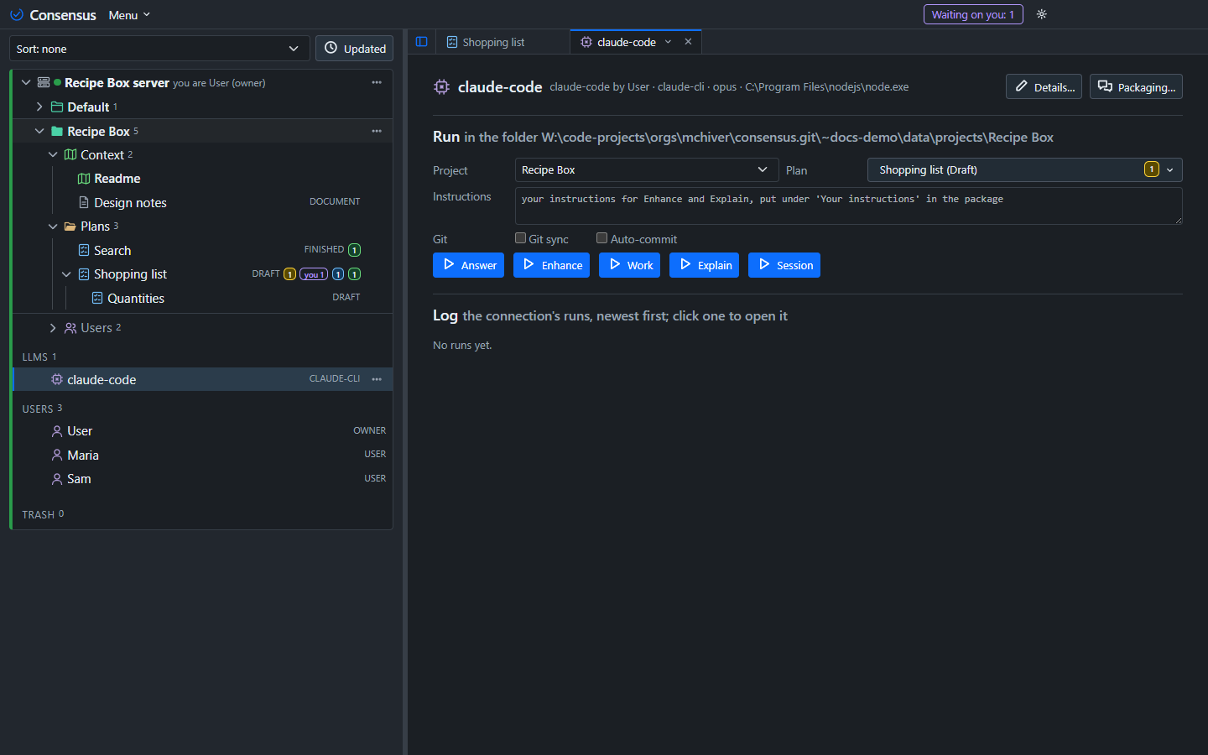Toggle the light/dark theme sun icon
The image size is (1208, 755).
coord(1042,14)
